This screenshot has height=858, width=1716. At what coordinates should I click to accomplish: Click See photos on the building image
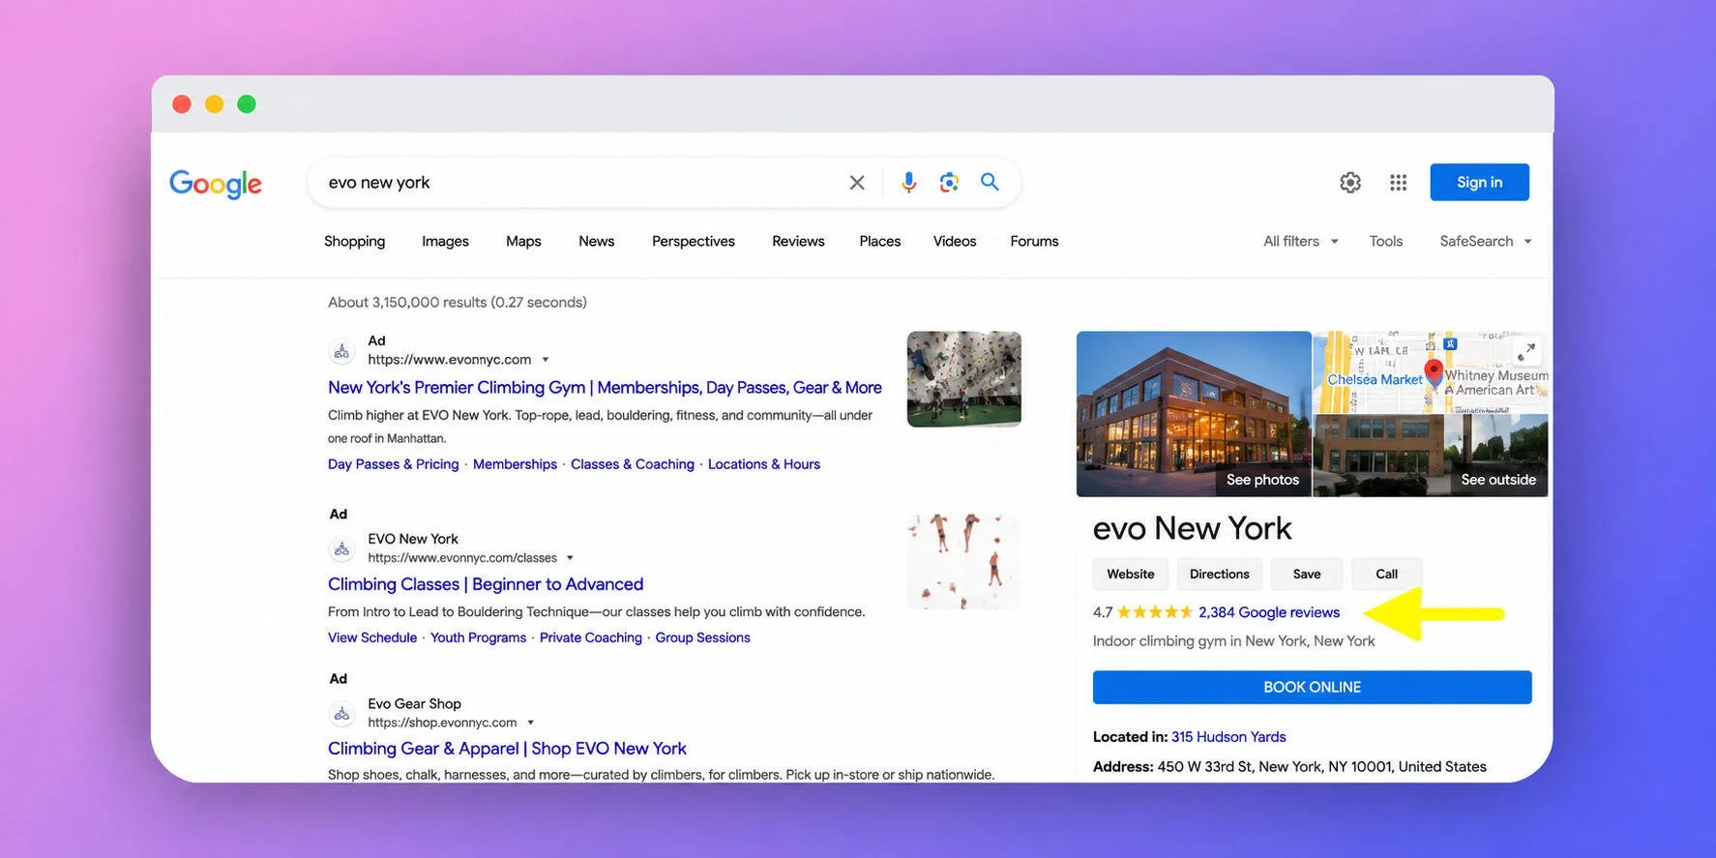(1262, 480)
